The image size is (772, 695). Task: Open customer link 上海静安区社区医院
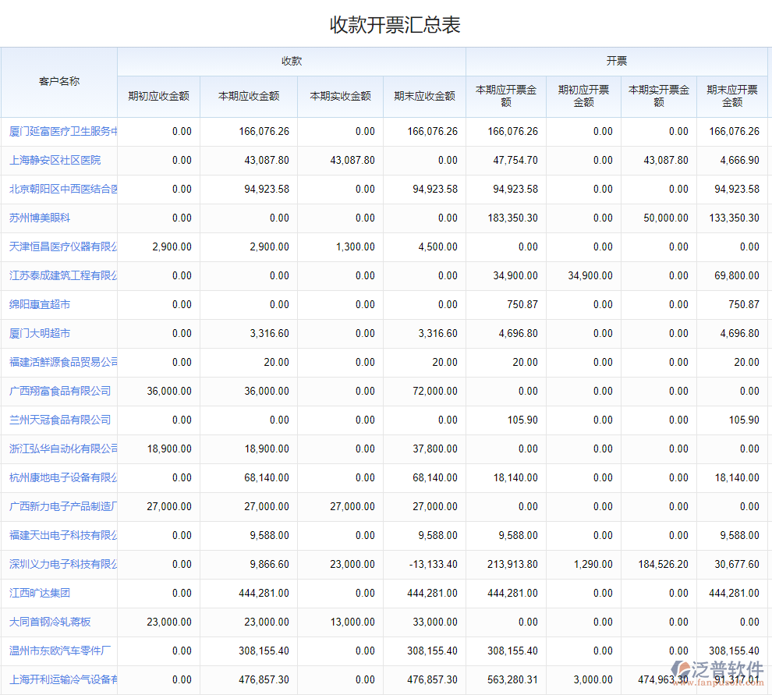[x=55, y=160]
